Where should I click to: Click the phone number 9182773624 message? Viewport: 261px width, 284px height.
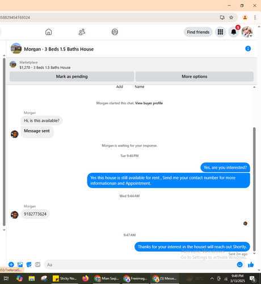35,214
